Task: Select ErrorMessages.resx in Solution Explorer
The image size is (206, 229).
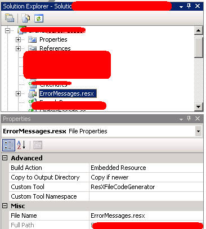Action: [x=68, y=93]
